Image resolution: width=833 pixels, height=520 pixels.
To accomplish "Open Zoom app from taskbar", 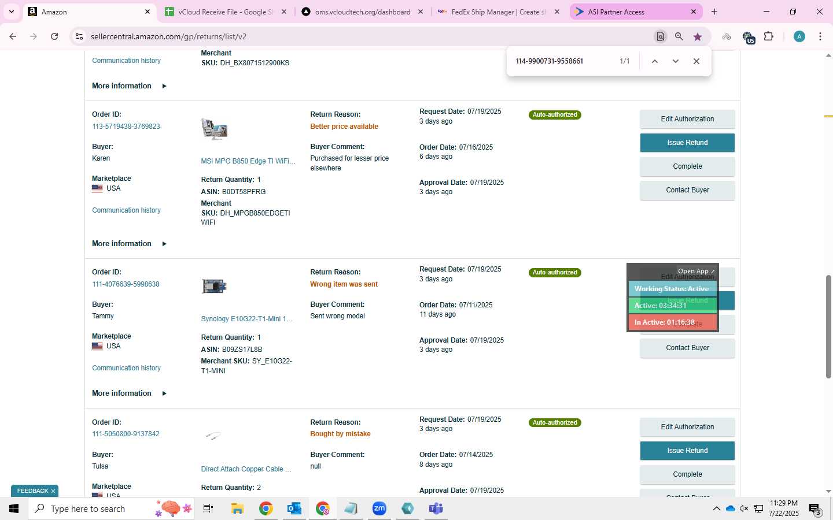I will click(379, 508).
